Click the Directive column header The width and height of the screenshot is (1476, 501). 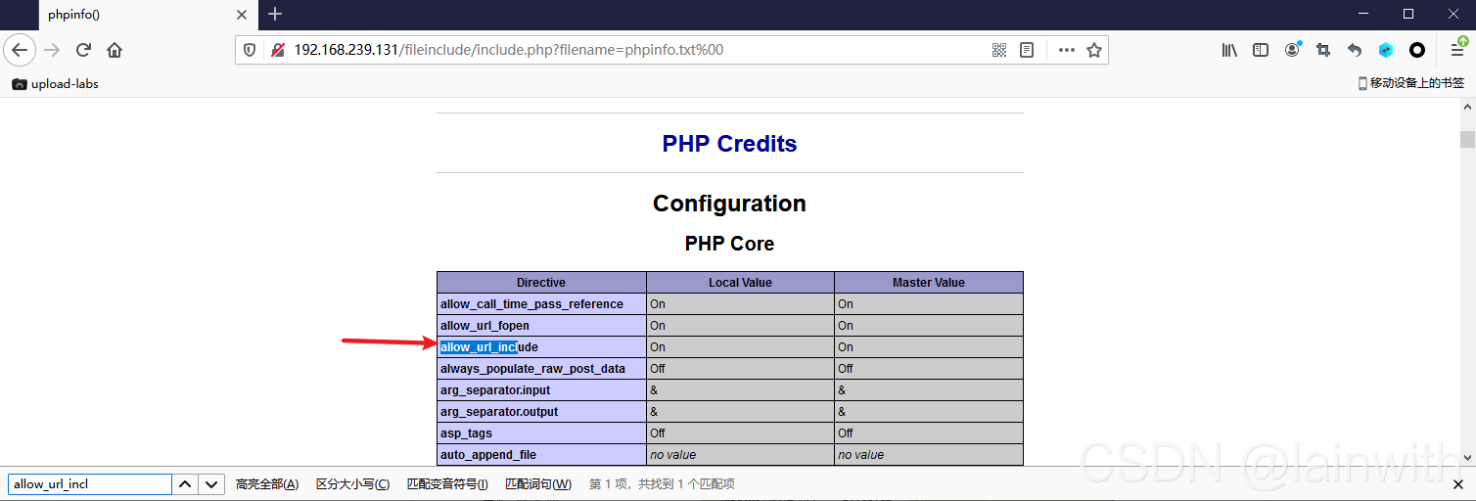(x=541, y=283)
